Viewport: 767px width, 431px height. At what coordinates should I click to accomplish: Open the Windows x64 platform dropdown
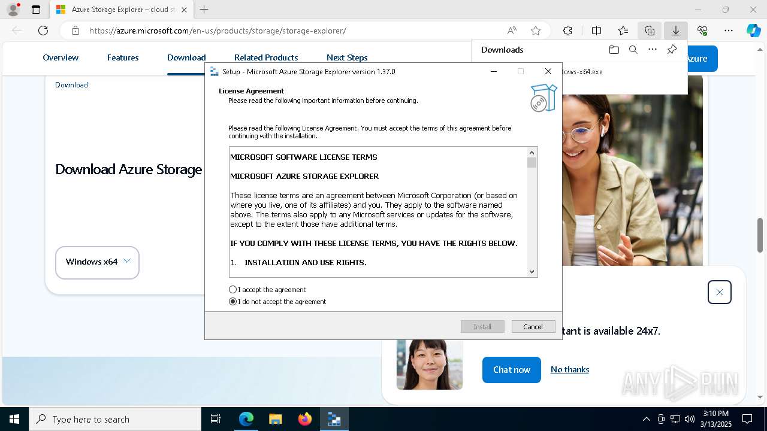pos(97,262)
